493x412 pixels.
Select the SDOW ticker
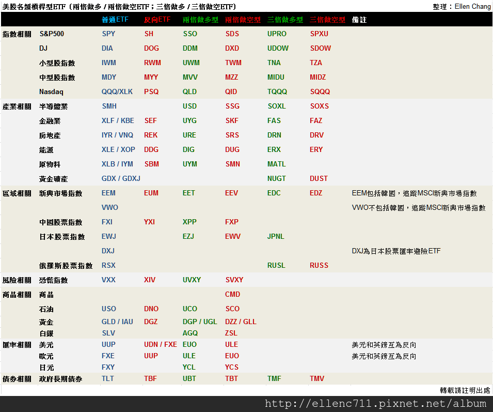(320, 48)
